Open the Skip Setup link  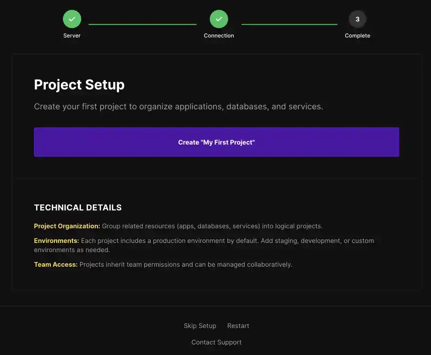pos(199,325)
